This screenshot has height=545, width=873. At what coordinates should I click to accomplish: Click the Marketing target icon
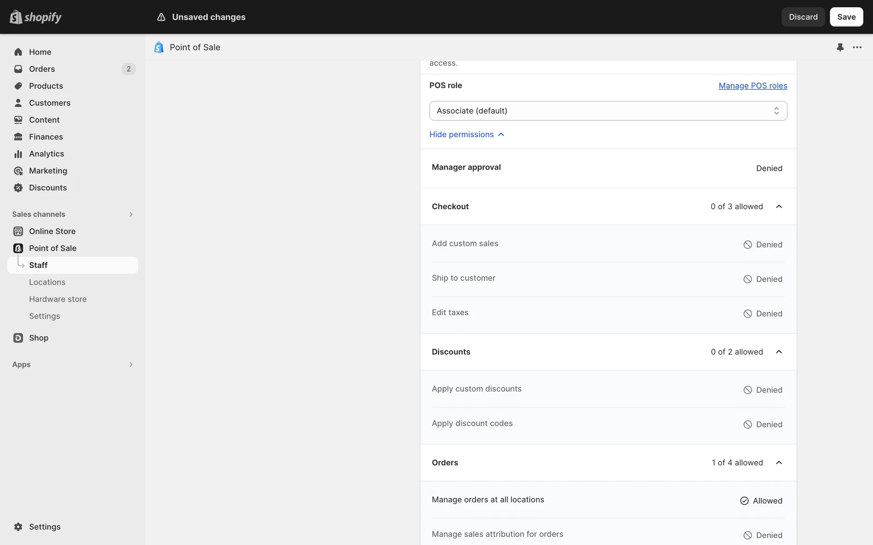coord(18,171)
